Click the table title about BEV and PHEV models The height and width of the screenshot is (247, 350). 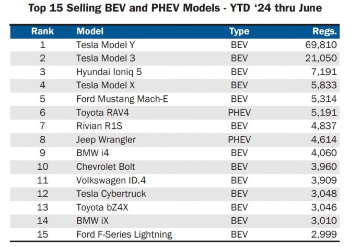pos(174,8)
